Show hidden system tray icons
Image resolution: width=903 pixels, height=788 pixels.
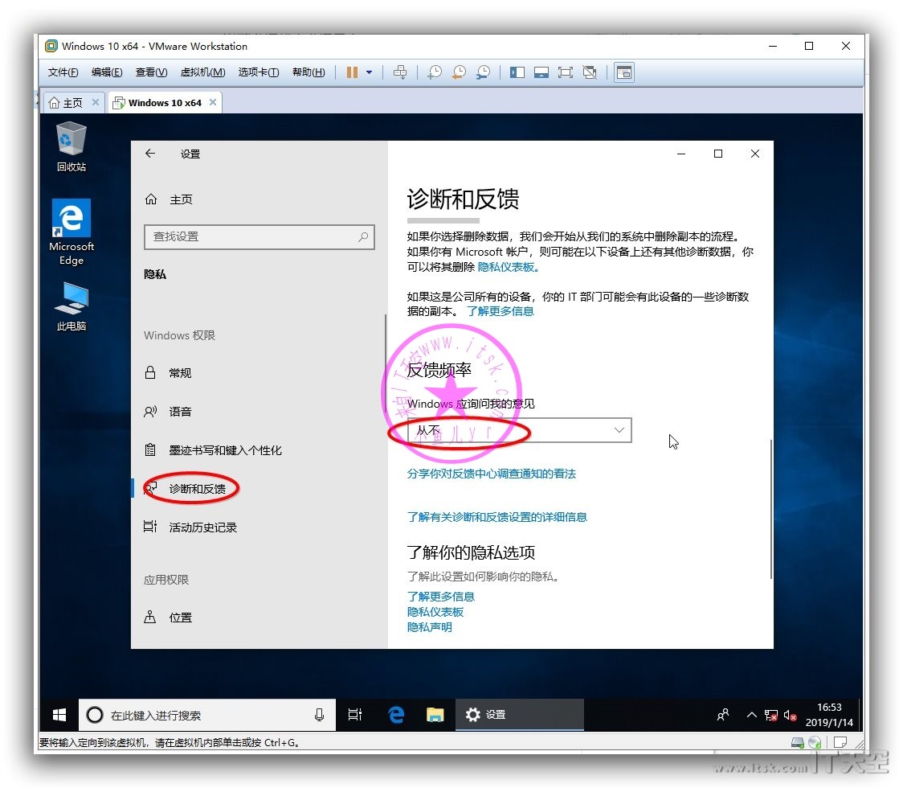pyautogui.click(x=751, y=716)
